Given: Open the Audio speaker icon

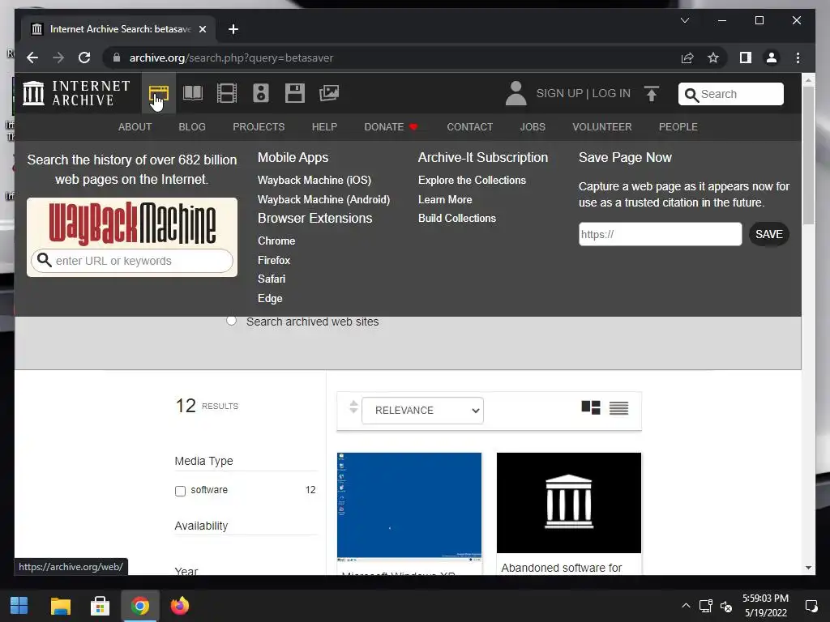Looking at the screenshot, I should coord(260,94).
